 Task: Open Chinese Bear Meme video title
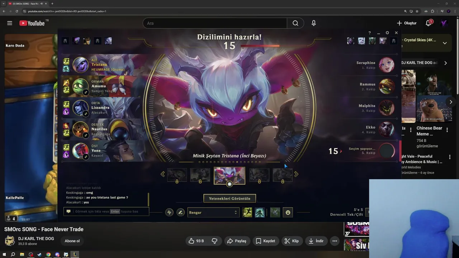(x=429, y=131)
